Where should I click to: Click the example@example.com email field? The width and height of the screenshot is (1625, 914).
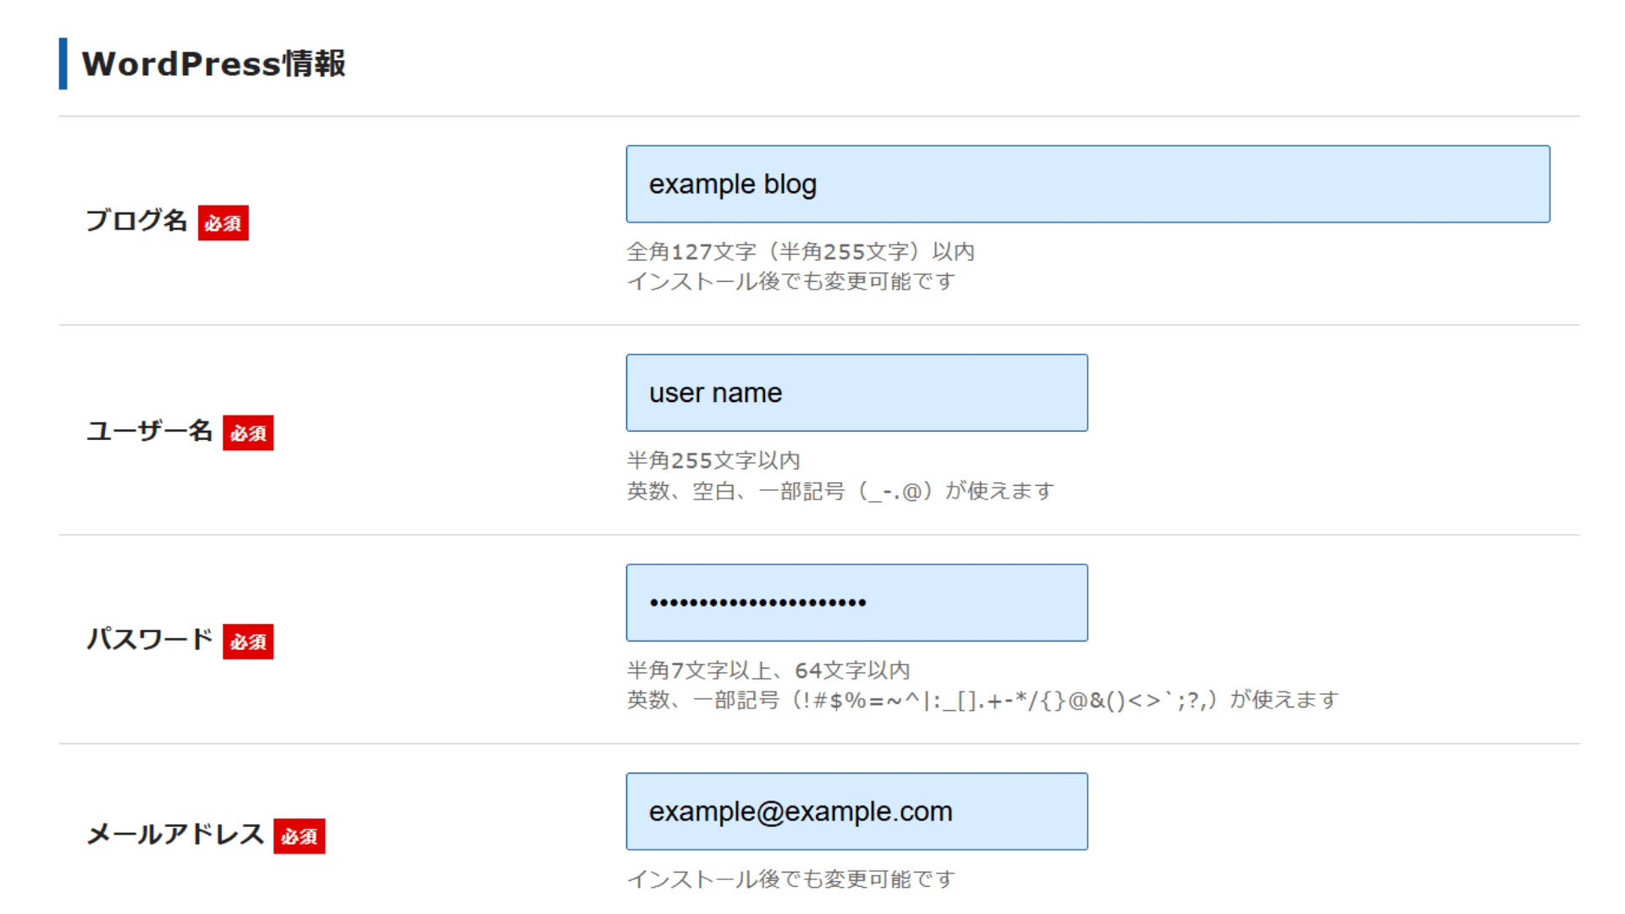pos(857,812)
